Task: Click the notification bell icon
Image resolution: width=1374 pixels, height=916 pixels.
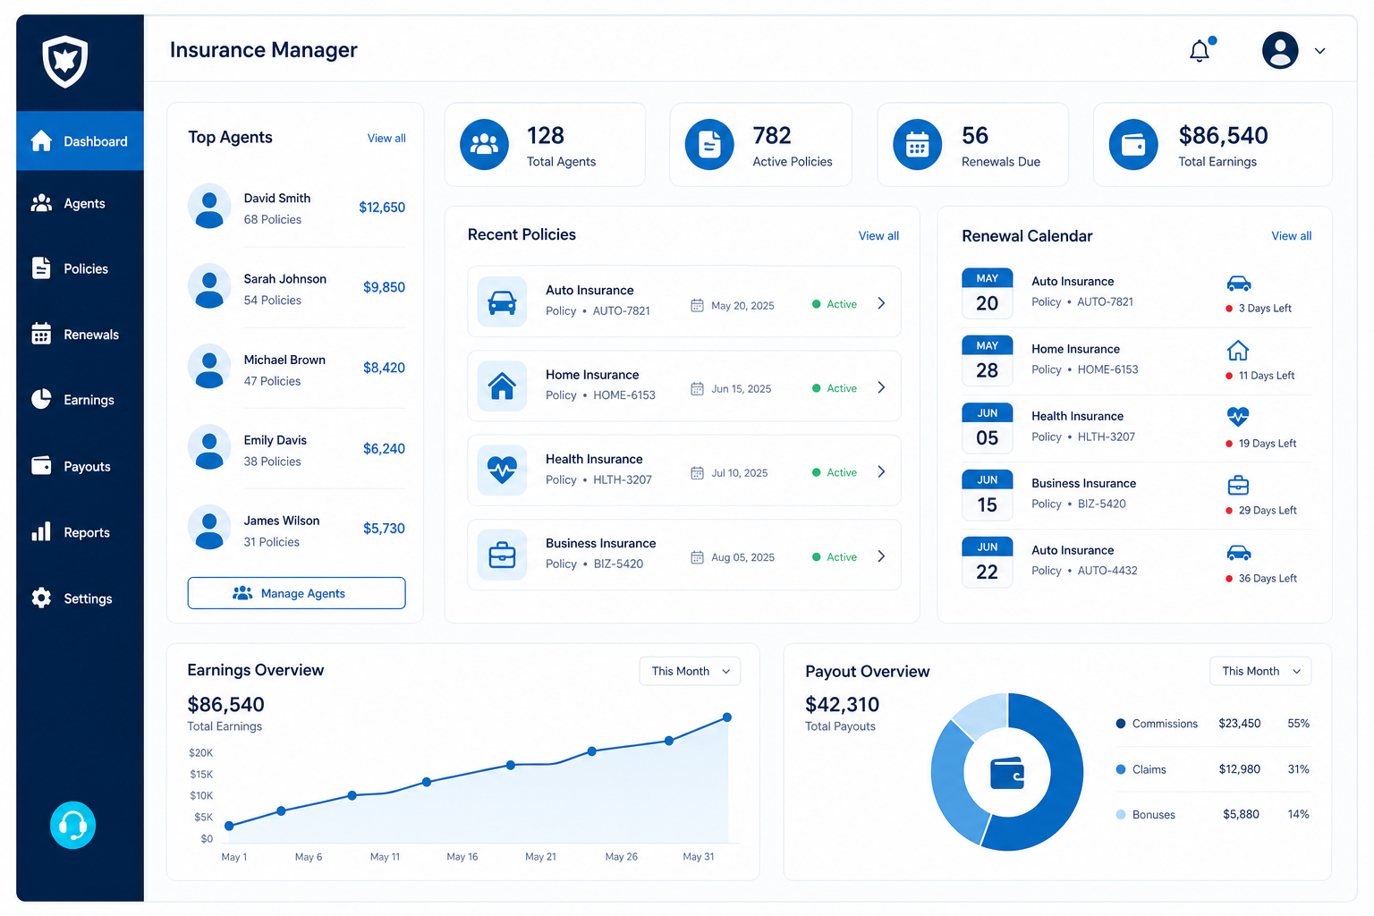Action: pos(1200,51)
